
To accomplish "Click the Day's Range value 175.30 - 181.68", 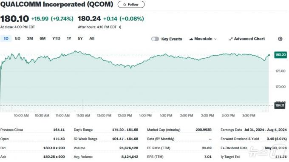I will (x=125, y=130).
